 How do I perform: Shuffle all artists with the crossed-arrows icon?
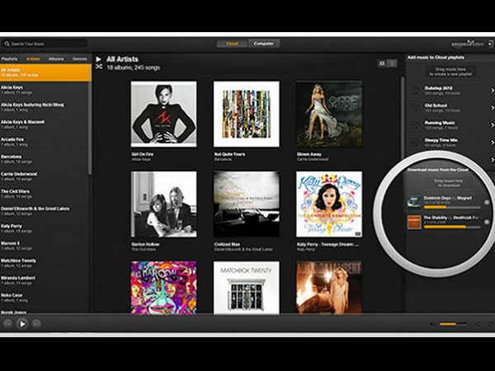tap(99, 67)
